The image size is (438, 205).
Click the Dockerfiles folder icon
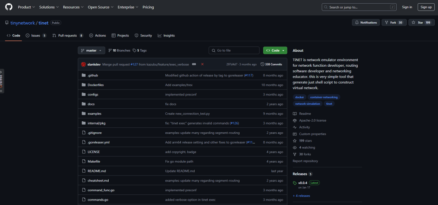tap(84, 85)
